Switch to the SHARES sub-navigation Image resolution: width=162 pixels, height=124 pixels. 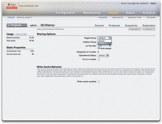pos(103,17)
